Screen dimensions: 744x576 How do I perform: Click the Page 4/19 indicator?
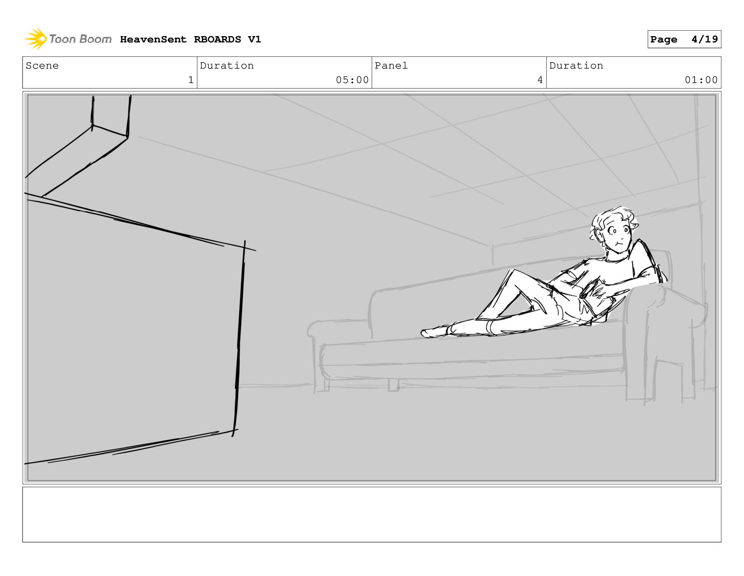pos(684,39)
